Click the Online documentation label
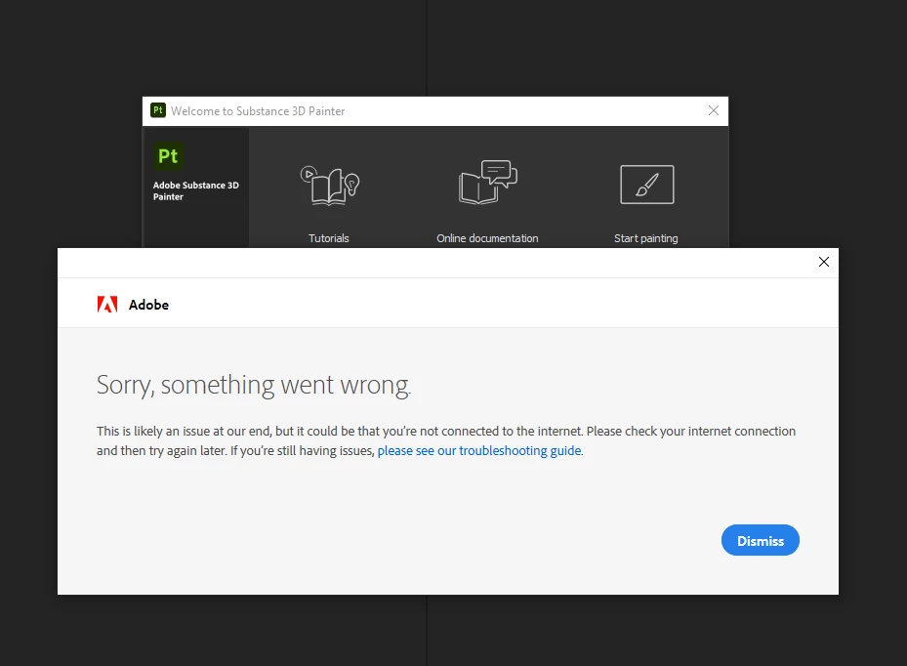Image resolution: width=907 pixels, height=666 pixels. pos(487,238)
